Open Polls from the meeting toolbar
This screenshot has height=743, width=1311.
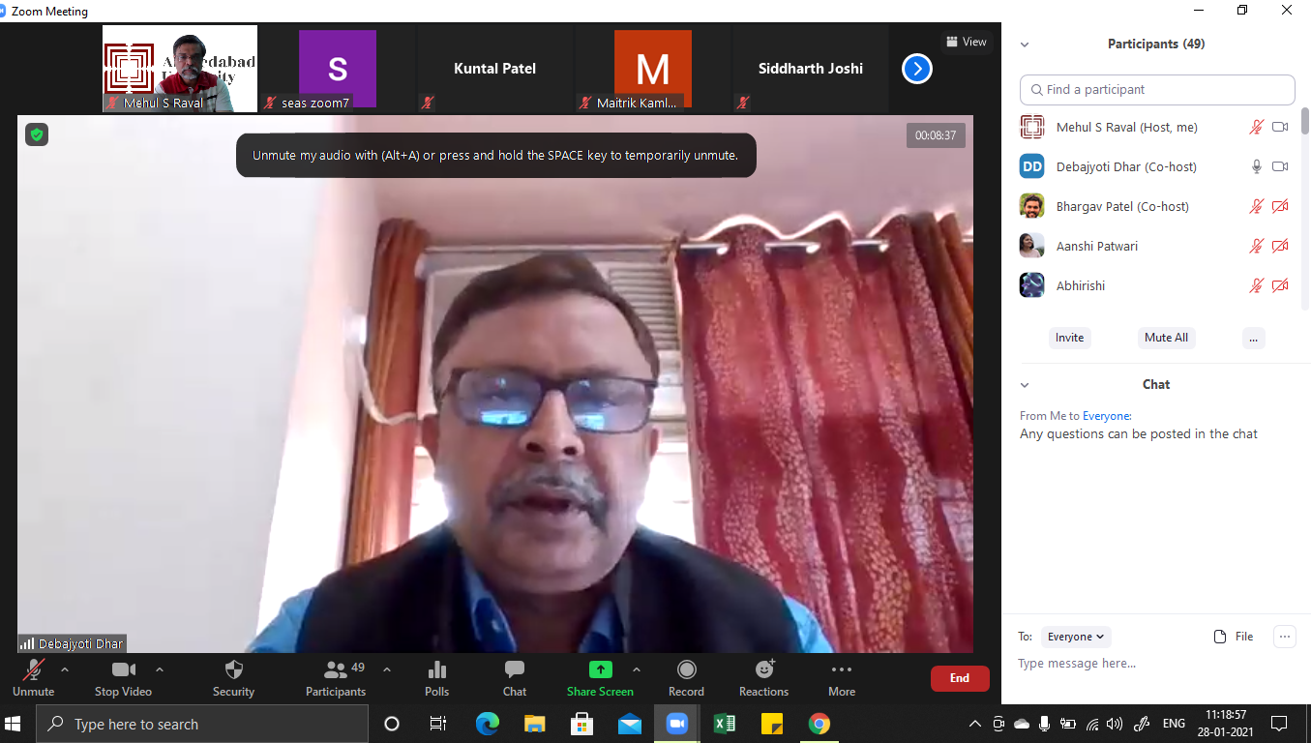(436, 677)
